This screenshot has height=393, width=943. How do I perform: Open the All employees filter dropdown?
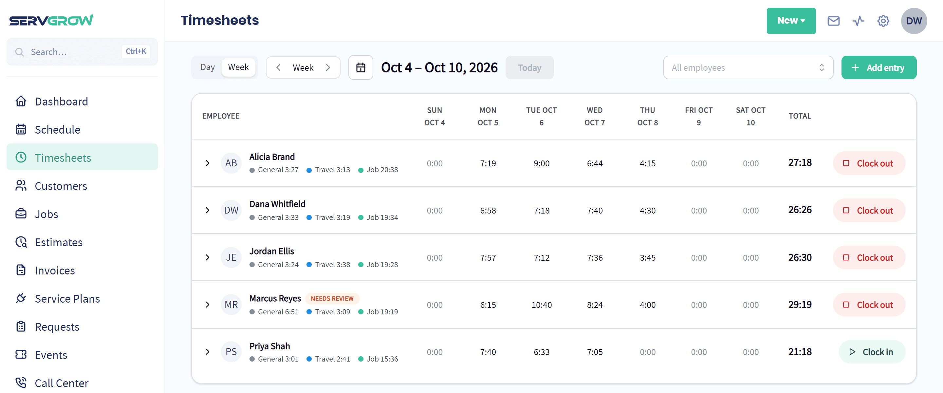[748, 67]
